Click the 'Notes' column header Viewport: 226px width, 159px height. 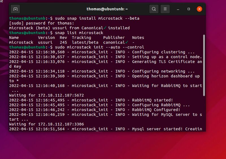[138, 37]
